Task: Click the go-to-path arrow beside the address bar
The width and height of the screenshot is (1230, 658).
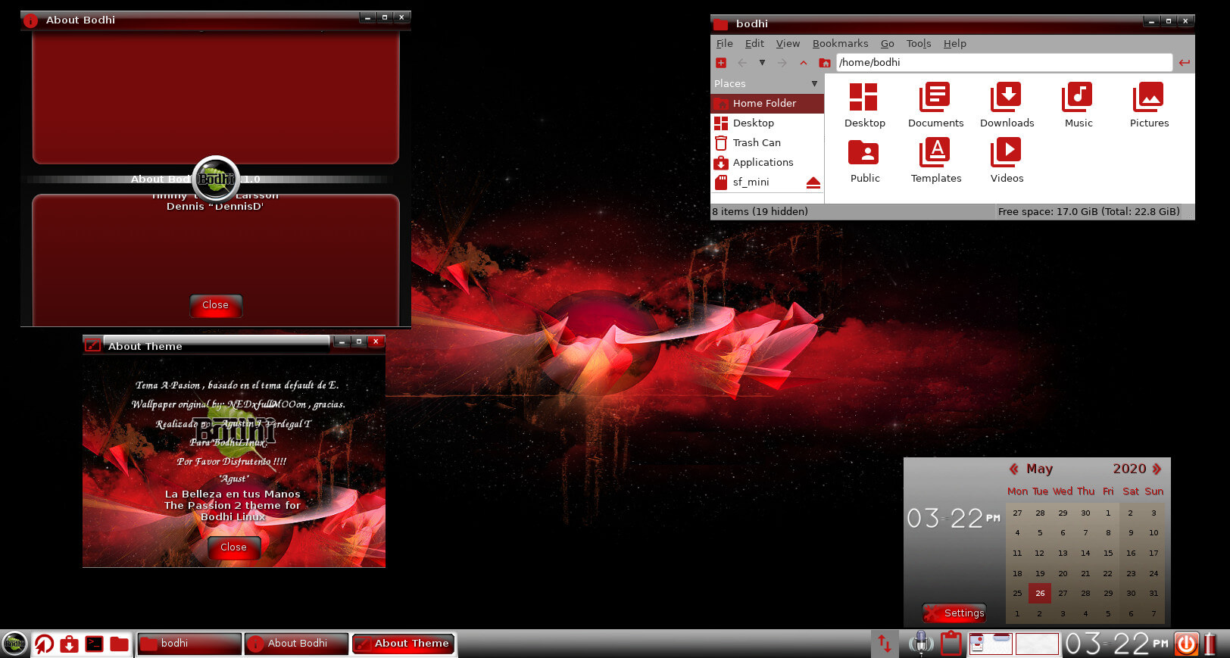Action: pos(1185,63)
